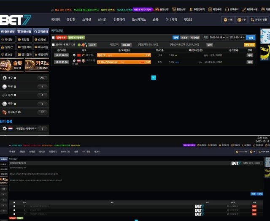This screenshot has height=221, width=270.
Task: Click the 환전신청 withdrawal icon in top bar
Action: 174,9
